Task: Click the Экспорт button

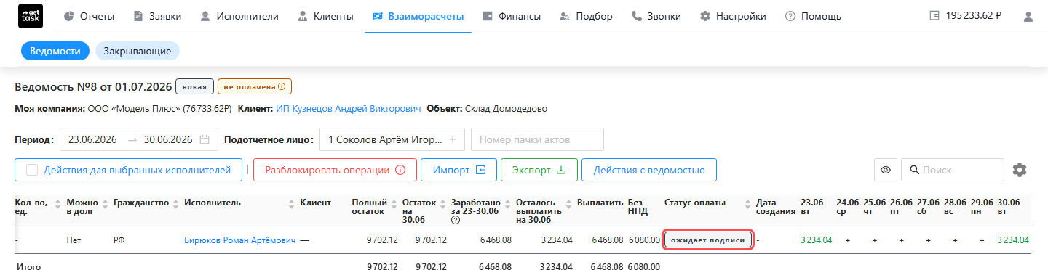Action: pyautogui.click(x=539, y=170)
